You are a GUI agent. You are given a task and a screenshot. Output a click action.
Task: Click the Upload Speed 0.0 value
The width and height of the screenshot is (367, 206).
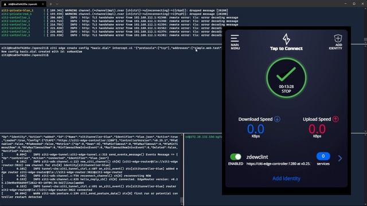[x=317, y=129]
